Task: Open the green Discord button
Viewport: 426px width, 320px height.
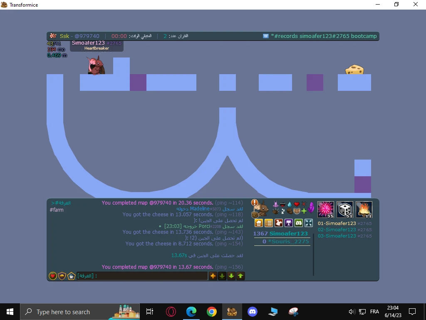Action: [x=299, y=223]
